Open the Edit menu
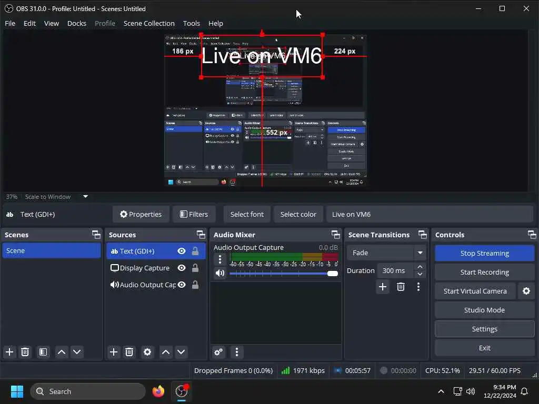Viewport: 539px width, 404px height. coord(29,23)
